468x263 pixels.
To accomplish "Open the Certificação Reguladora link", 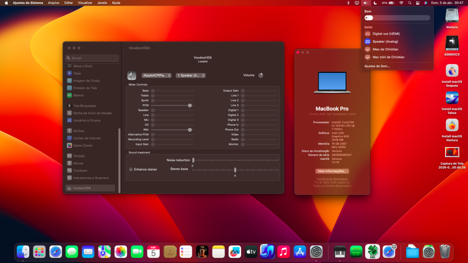I will click(332, 179).
